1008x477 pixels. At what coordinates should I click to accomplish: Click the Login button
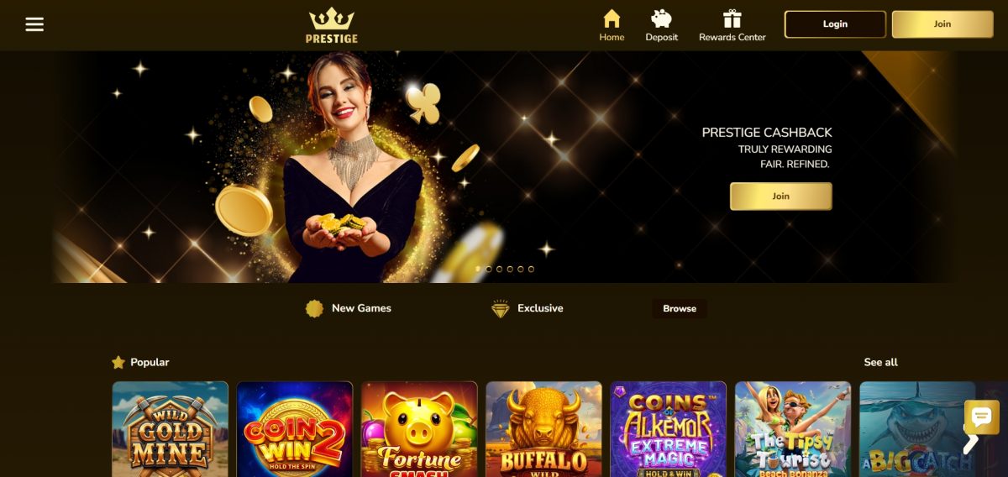(835, 24)
